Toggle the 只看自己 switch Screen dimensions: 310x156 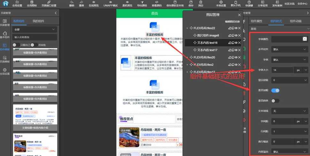pyautogui.click(x=16, y=45)
